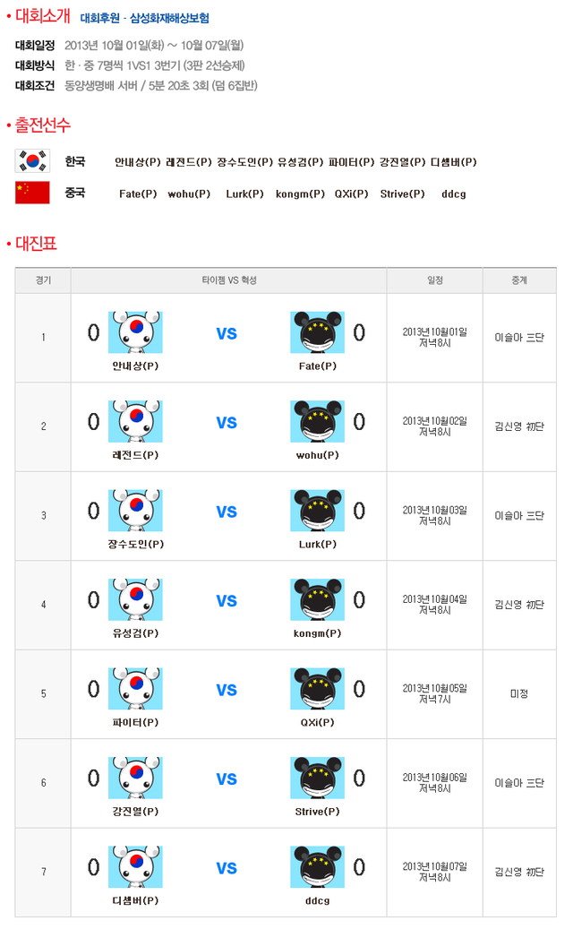Select Korean mascot avatar above 레전드(P)
The height and width of the screenshot is (929, 573).
click(x=135, y=421)
